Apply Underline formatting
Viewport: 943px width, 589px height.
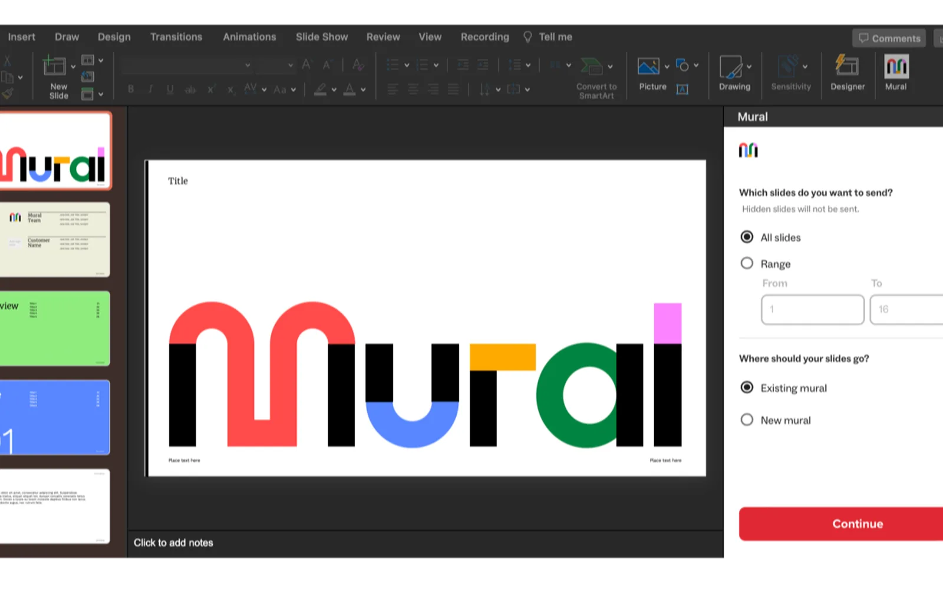(x=170, y=90)
